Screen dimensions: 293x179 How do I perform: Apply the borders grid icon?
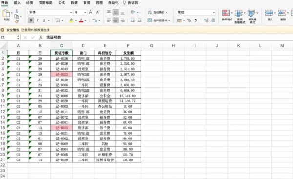pos(58,20)
